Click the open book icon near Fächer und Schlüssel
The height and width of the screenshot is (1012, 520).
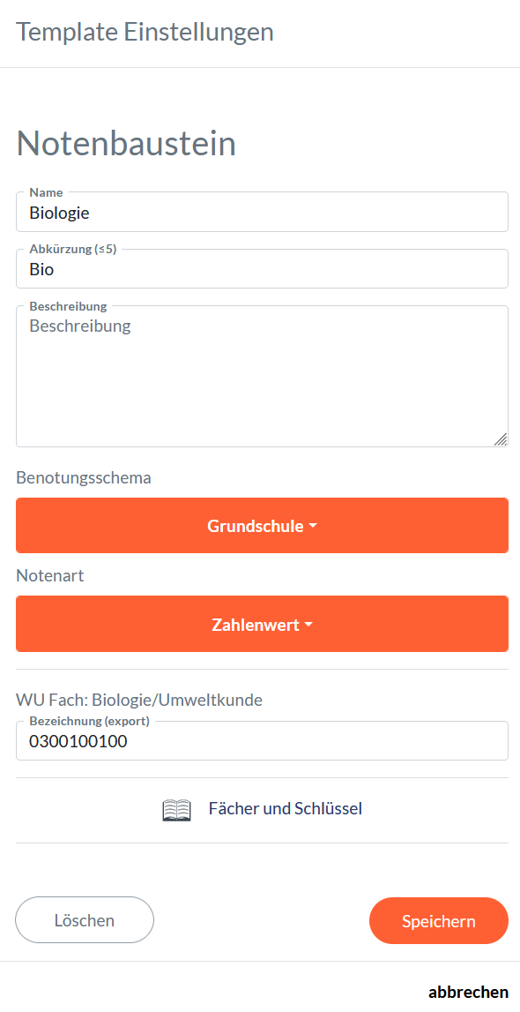[x=177, y=808]
